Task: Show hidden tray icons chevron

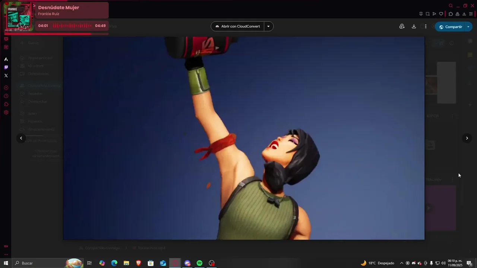Action: pyautogui.click(x=401, y=263)
